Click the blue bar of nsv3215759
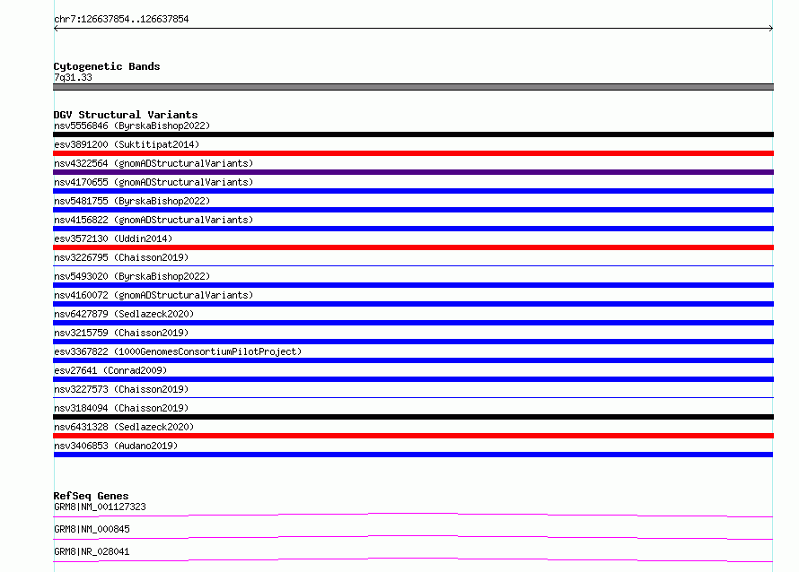 pyautogui.click(x=413, y=342)
